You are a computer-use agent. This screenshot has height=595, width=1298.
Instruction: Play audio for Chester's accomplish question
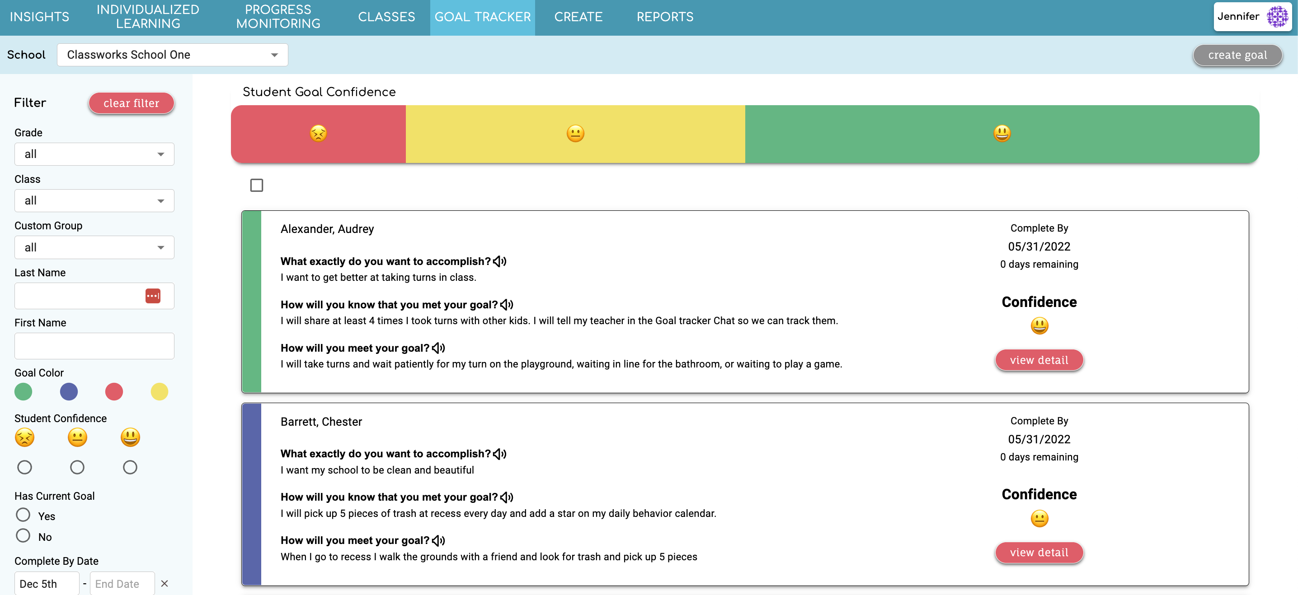point(500,454)
